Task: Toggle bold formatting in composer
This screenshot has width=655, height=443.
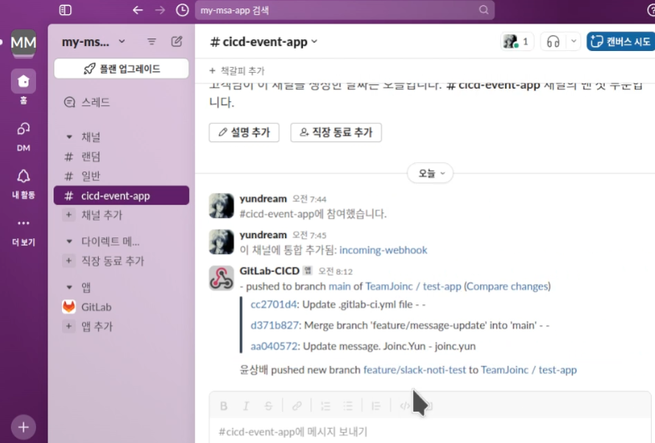Action: point(223,405)
